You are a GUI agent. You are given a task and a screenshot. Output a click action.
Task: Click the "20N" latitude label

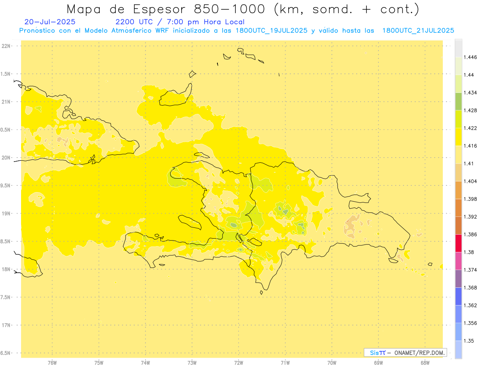(x=6, y=158)
